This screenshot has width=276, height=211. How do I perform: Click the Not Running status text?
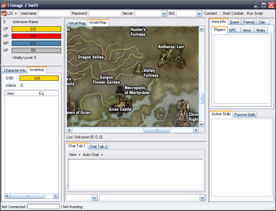[x=73, y=207]
